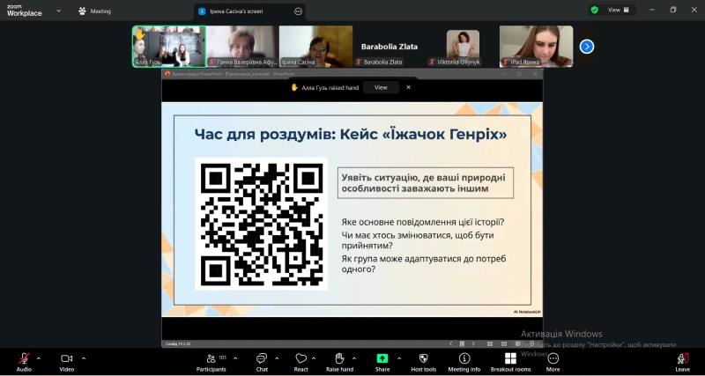Switch to the Meeting tab
705x376 pixels.
point(94,11)
